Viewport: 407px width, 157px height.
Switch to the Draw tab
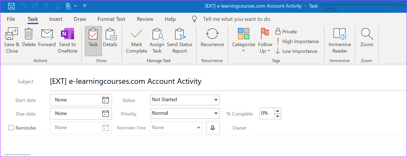pos(80,19)
